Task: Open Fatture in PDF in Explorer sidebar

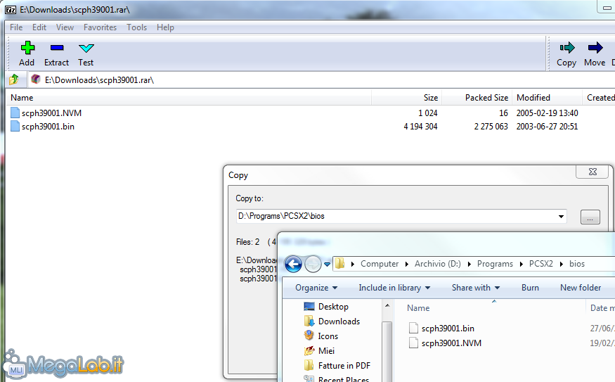Action: pyautogui.click(x=337, y=366)
